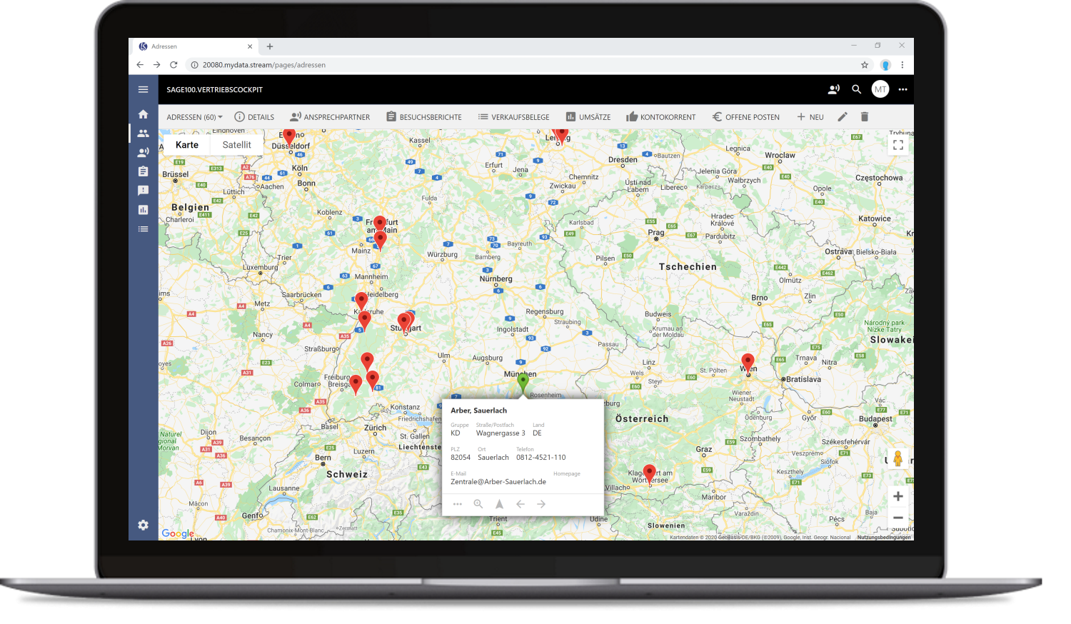Zoom in the map with plus
The image size is (1071, 624).
[x=897, y=496]
